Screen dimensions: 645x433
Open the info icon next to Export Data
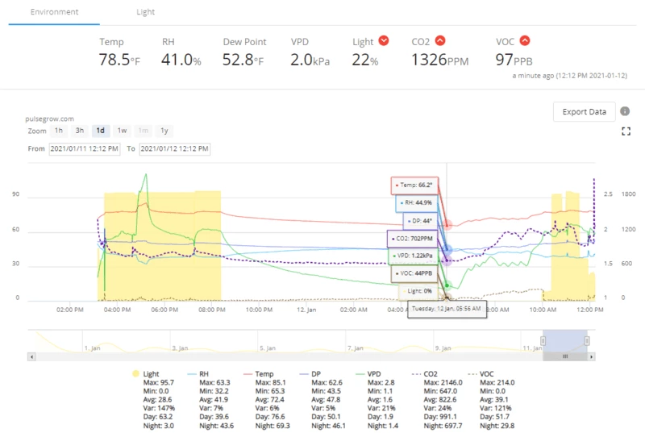tap(625, 111)
